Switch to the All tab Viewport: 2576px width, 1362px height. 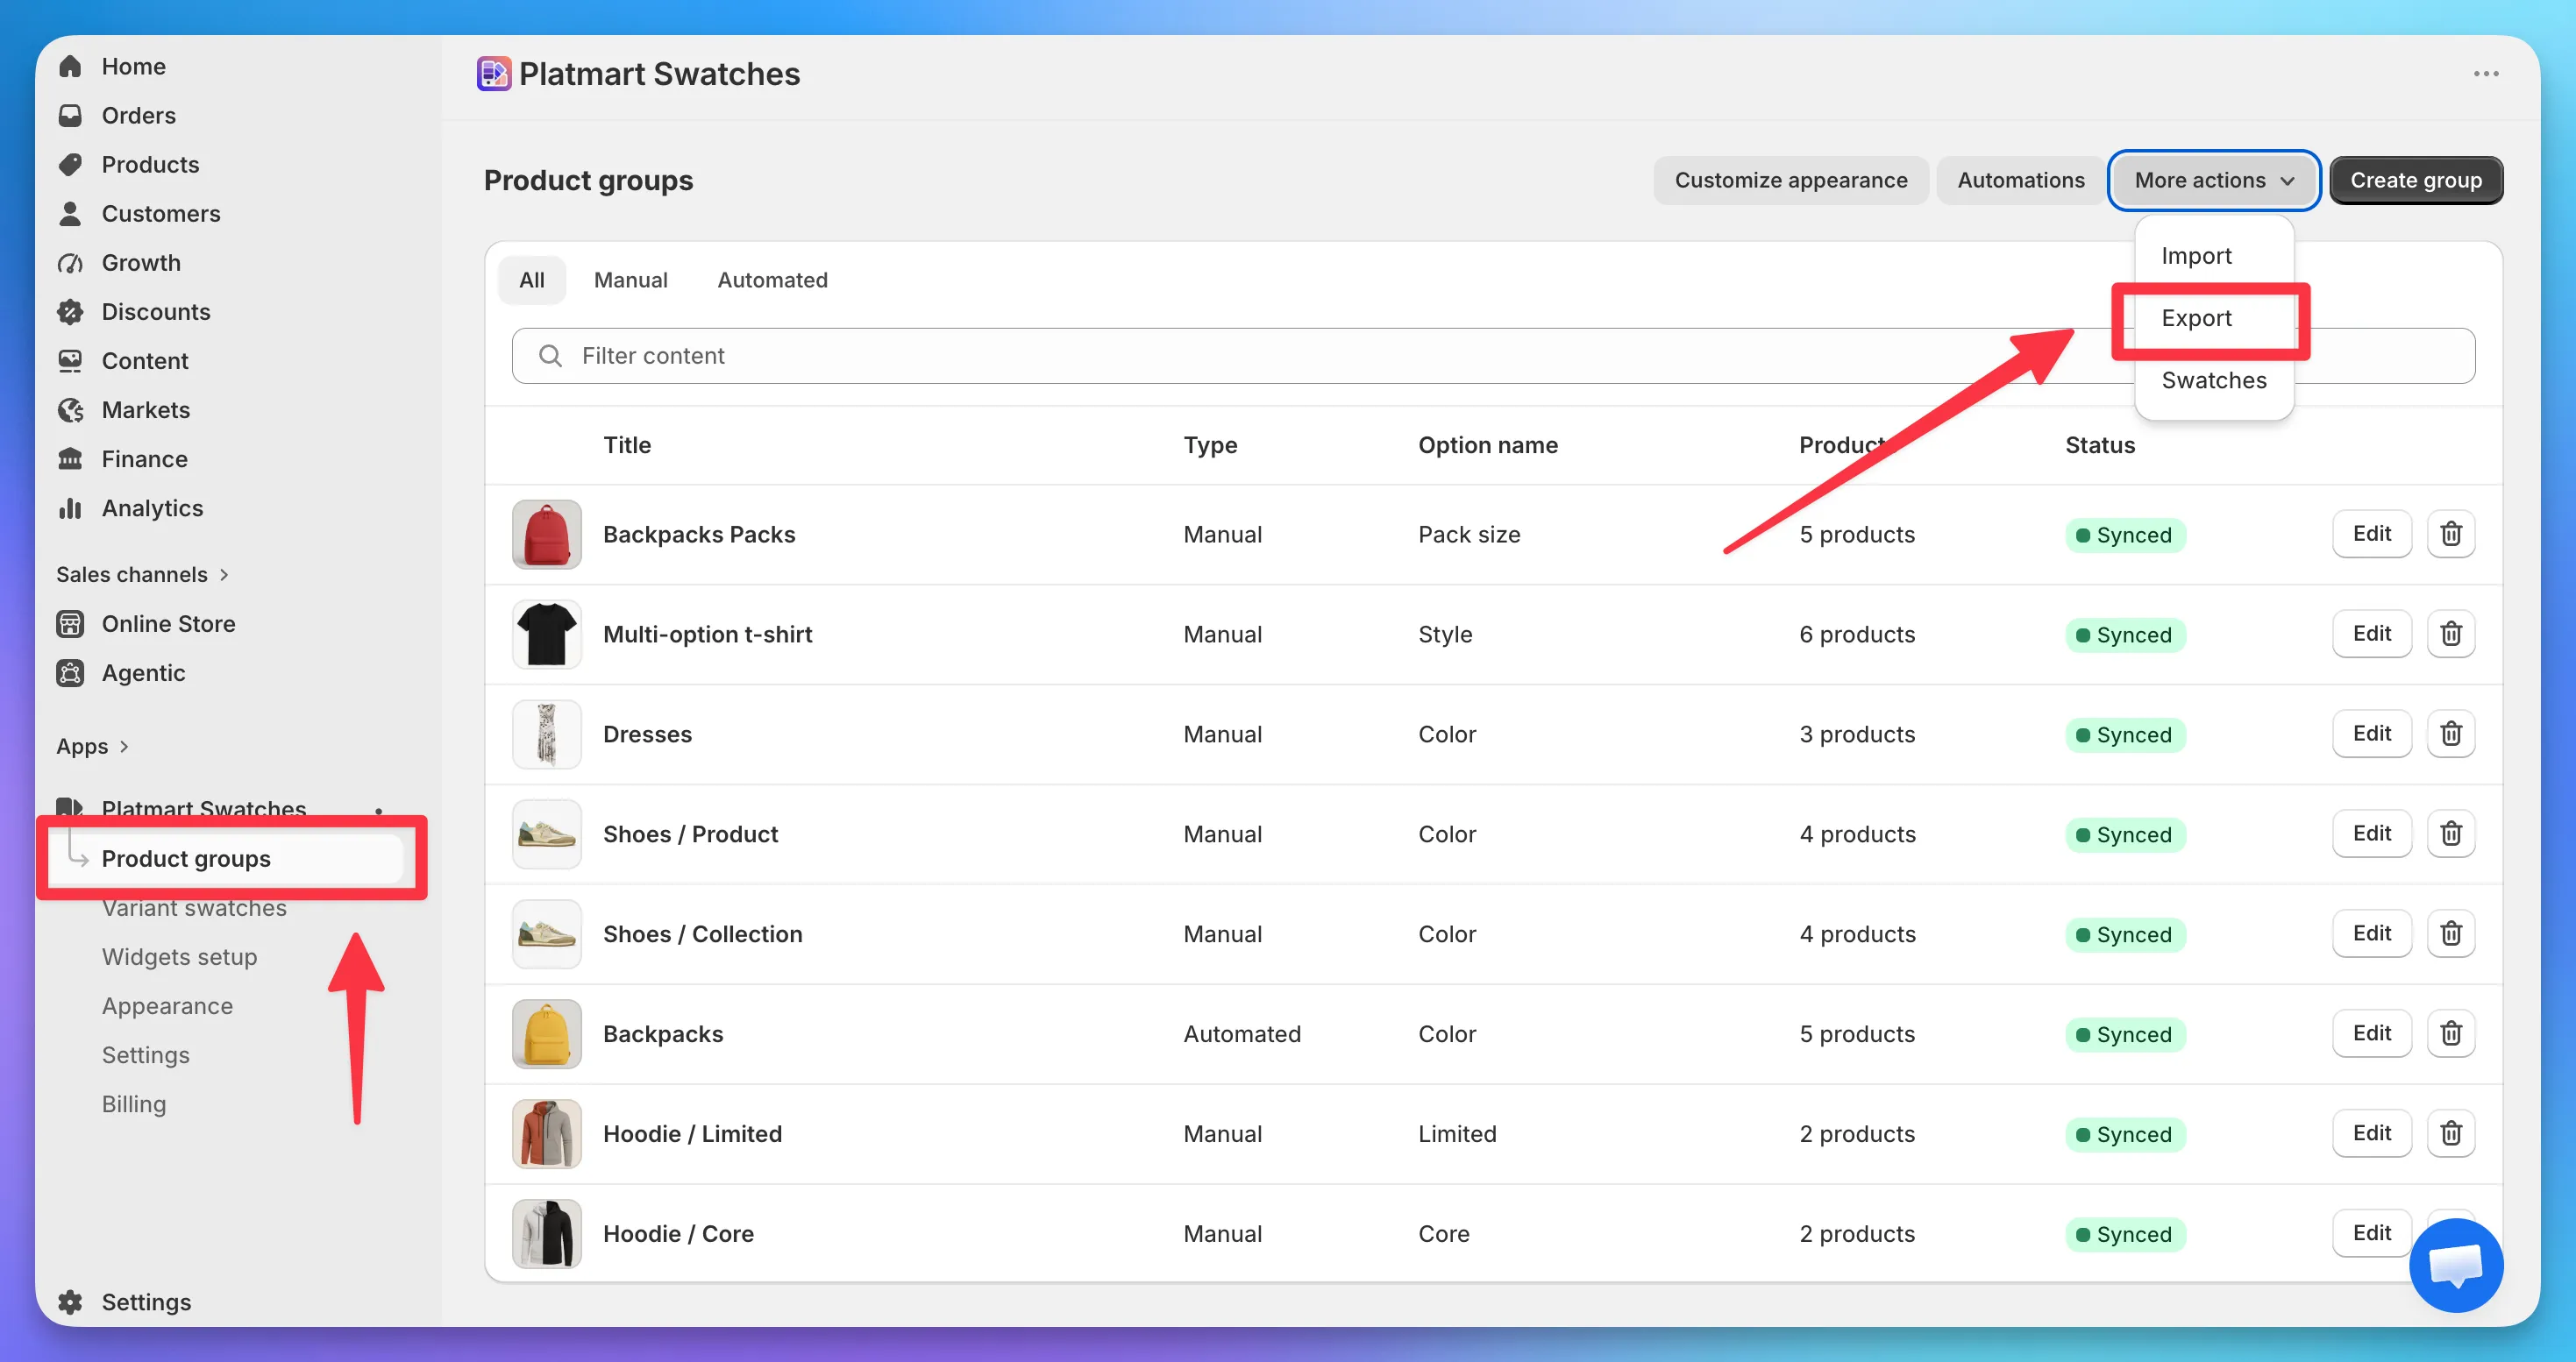pyautogui.click(x=532, y=280)
